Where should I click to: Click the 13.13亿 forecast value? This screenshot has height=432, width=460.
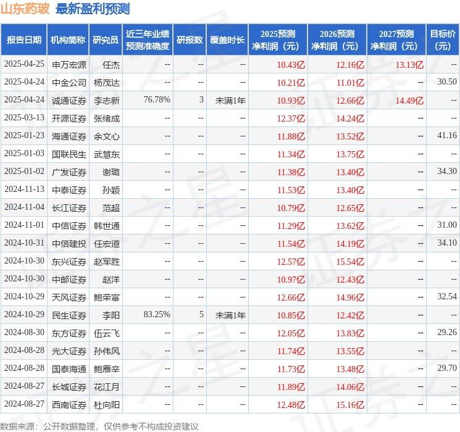click(409, 65)
